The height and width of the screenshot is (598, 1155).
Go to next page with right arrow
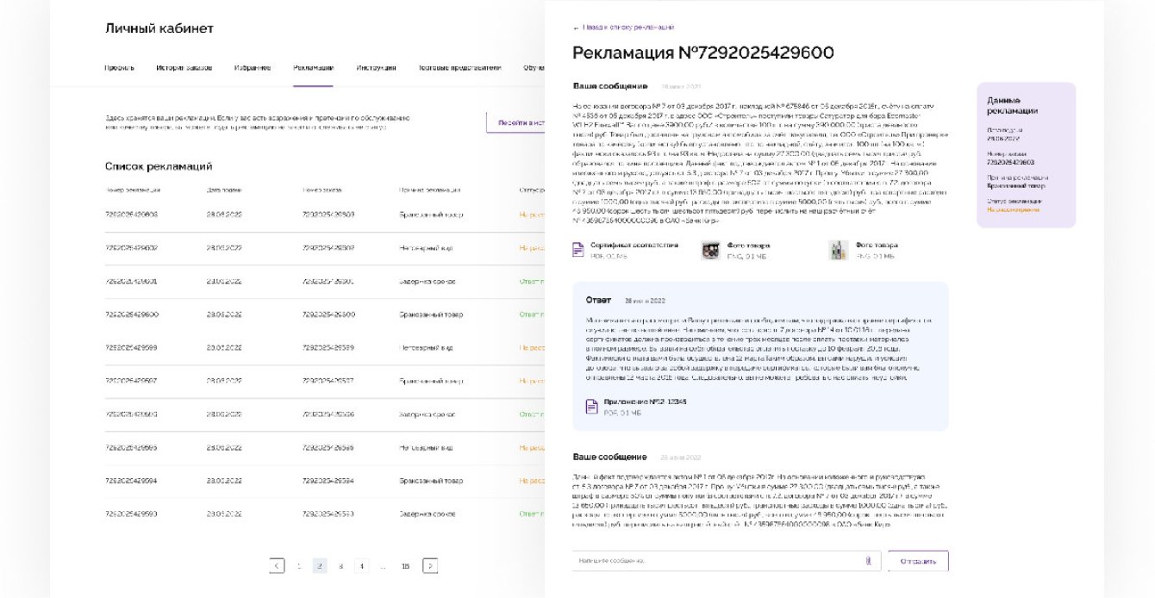[x=430, y=566]
